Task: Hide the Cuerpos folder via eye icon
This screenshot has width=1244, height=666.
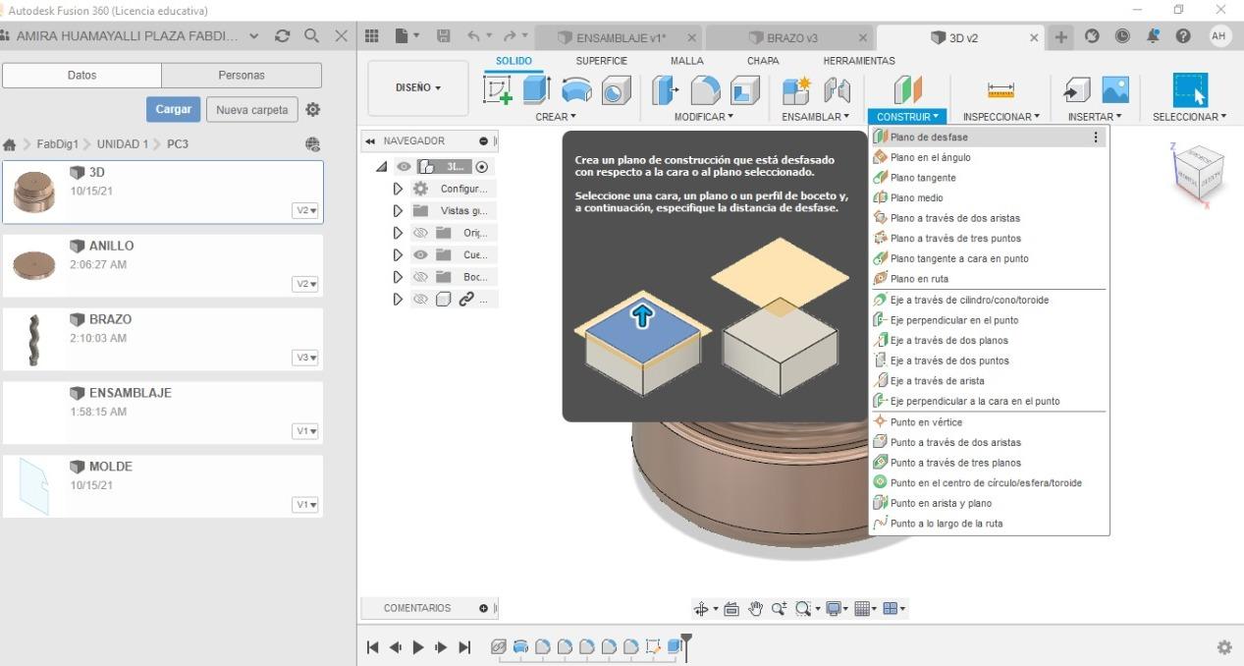Action: coord(421,255)
